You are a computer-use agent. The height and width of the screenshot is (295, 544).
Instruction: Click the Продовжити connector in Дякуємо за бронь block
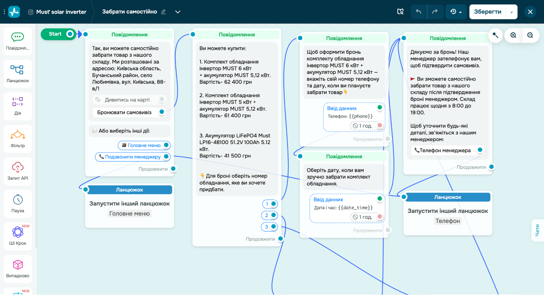[491, 167]
